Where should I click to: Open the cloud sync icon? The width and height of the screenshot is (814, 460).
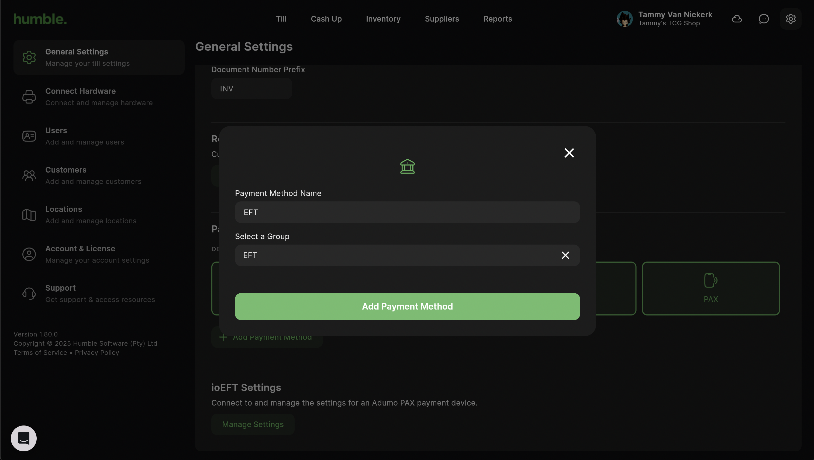[x=737, y=19]
